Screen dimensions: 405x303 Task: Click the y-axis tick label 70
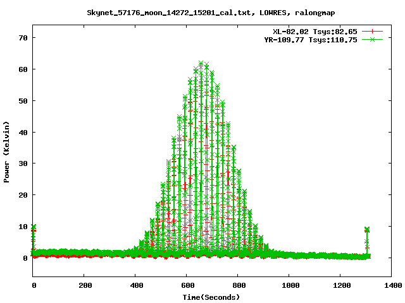coord(23,38)
